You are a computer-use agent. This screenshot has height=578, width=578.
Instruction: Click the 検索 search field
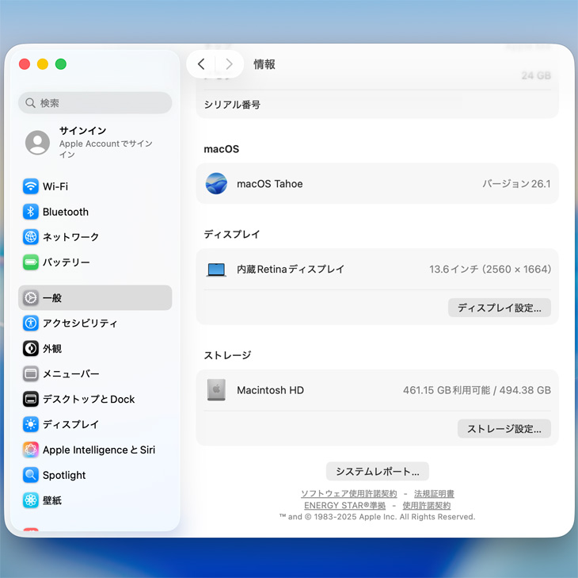pyautogui.click(x=95, y=103)
